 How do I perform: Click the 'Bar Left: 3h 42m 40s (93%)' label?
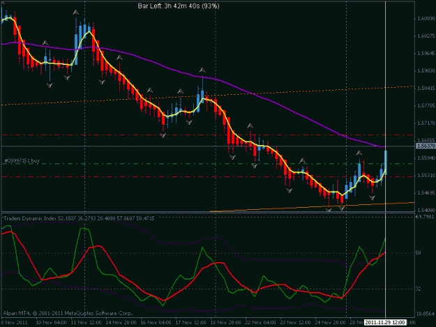(179, 6)
